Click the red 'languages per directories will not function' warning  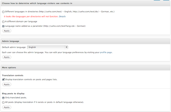click(x=31, y=17)
